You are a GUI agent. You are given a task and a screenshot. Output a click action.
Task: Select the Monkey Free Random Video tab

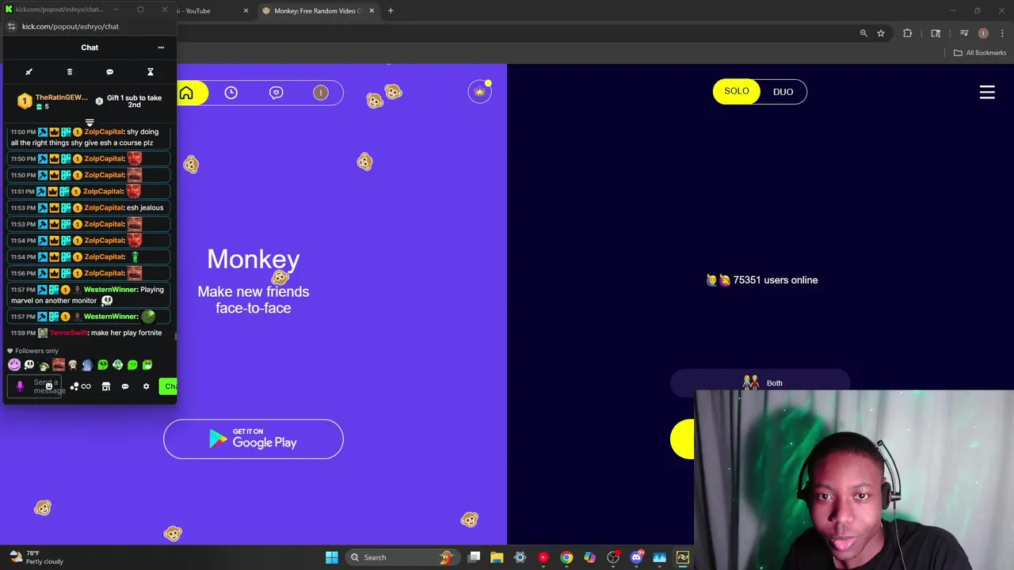[317, 11]
